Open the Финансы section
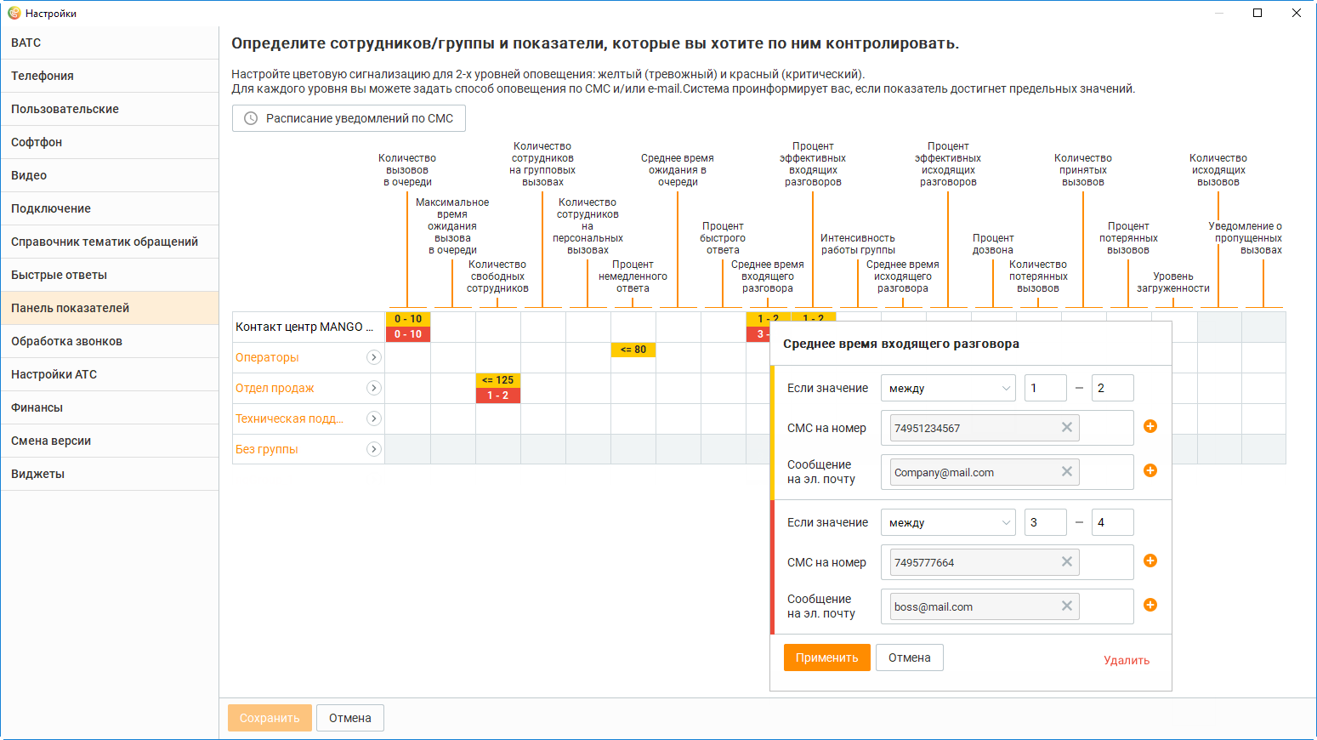The height and width of the screenshot is (740, 1317). (x=110, y=407)
